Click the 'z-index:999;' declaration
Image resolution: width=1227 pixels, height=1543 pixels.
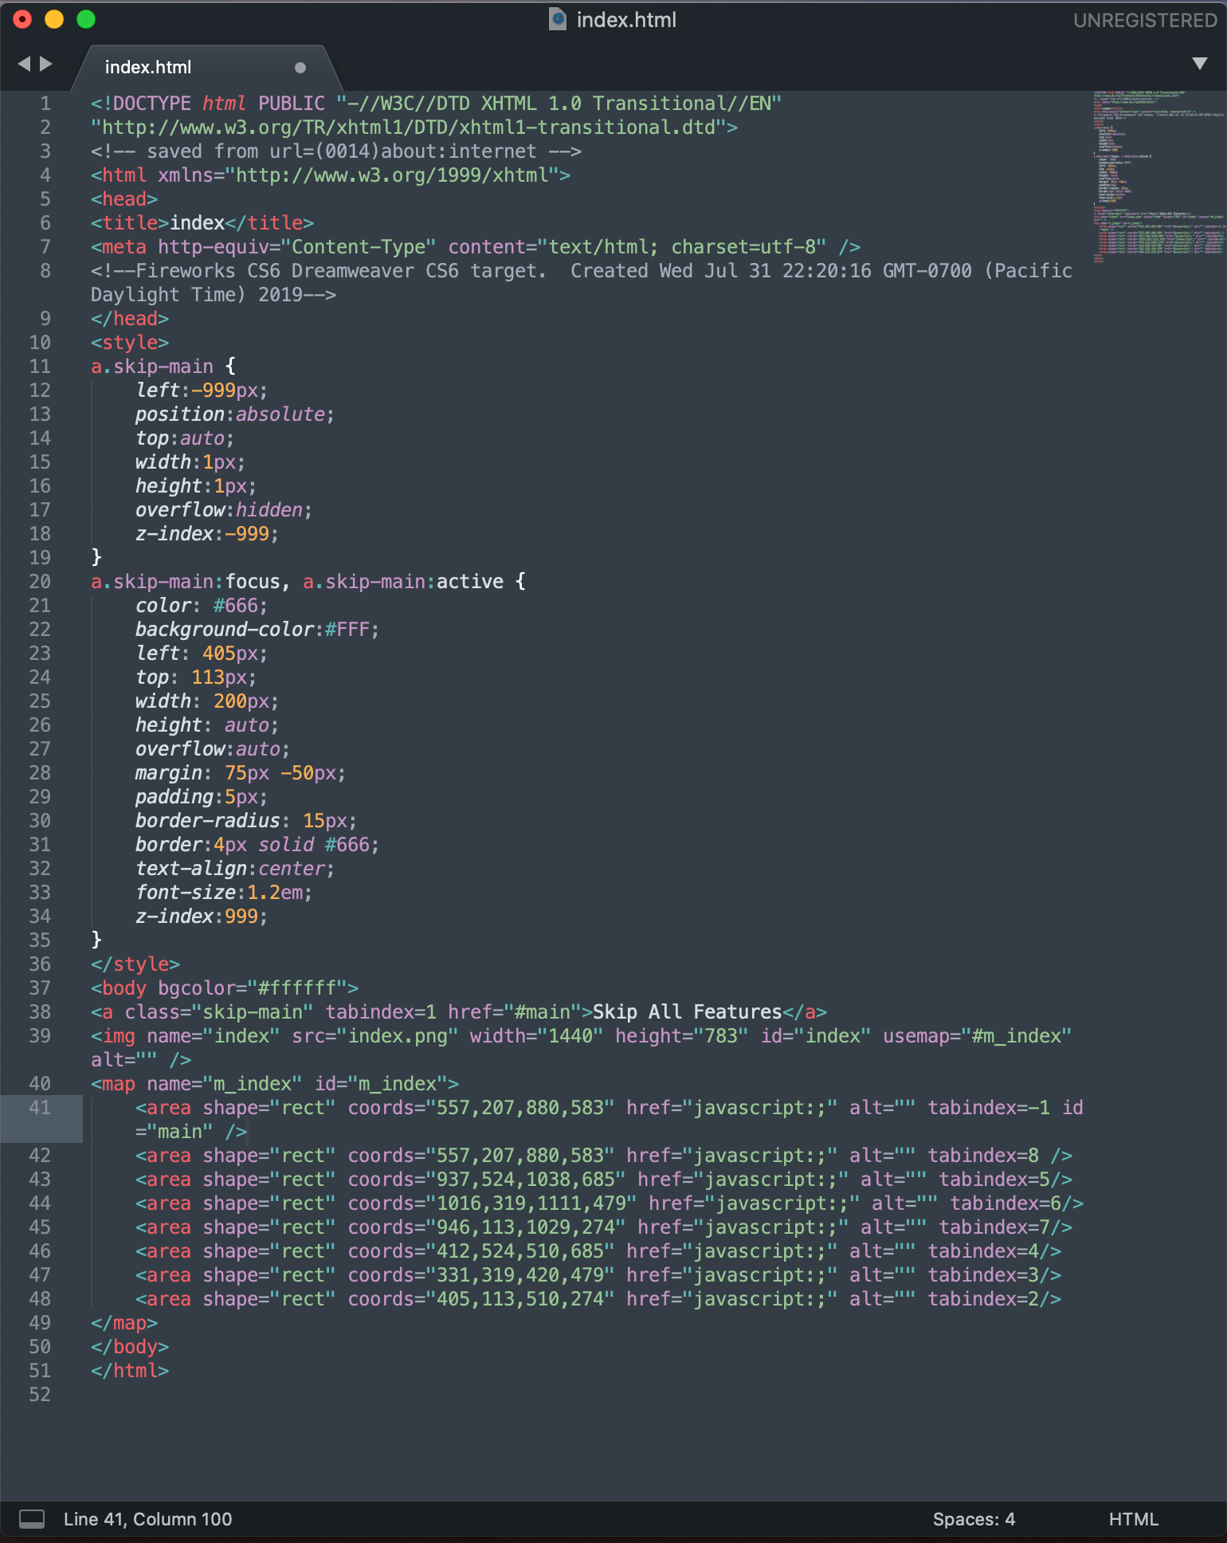click(x=202, y=917)
